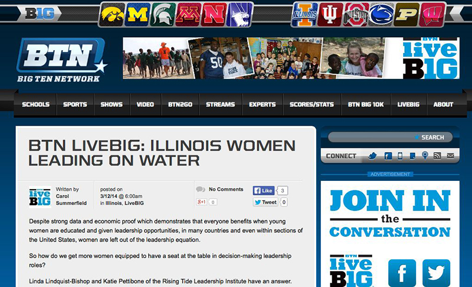Screen dimensions: 472x287
Task: Select the Nebraska N logo
Action: (x=214, y=14)
